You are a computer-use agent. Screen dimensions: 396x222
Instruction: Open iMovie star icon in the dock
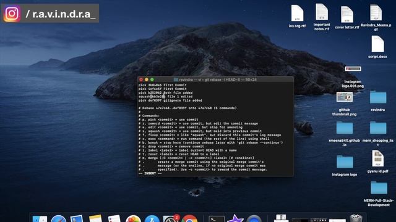(x=235, y=218)
